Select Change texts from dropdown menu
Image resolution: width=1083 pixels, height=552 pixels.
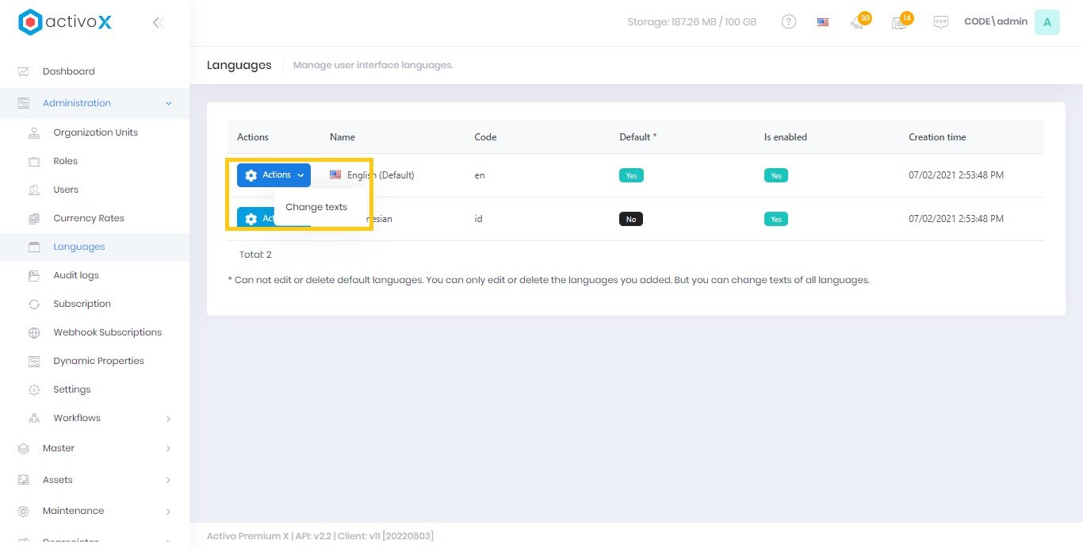click(x=316, y=207)
